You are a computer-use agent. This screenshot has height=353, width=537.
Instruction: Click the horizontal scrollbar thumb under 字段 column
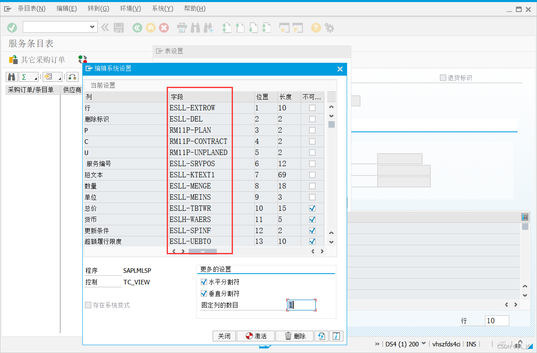tap(203, 251)
